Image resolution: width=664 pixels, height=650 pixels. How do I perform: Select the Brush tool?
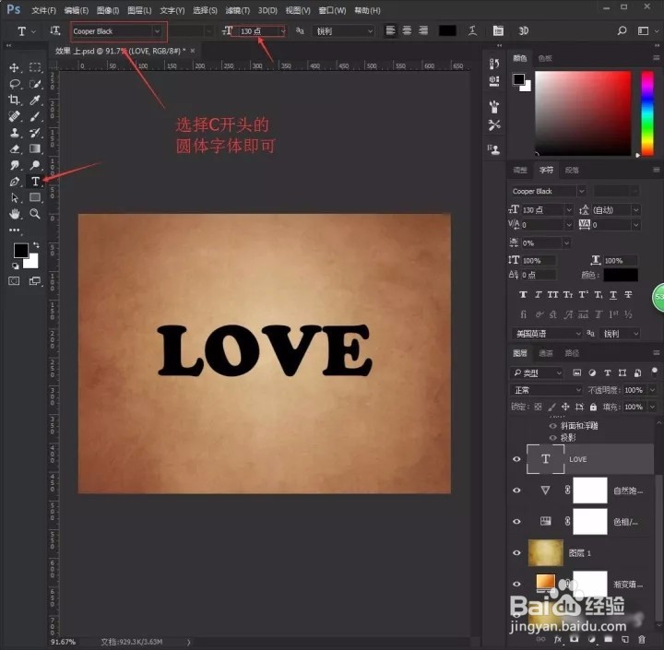click(35, 116)
